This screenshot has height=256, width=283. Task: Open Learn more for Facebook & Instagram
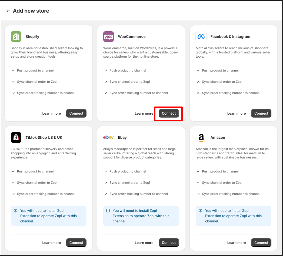pyautogui.click(x=237, y=113)
